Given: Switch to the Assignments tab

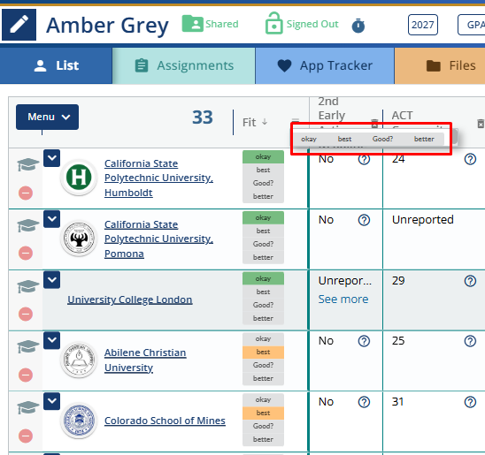Looking at the screenshot, I should coord(184,65).
